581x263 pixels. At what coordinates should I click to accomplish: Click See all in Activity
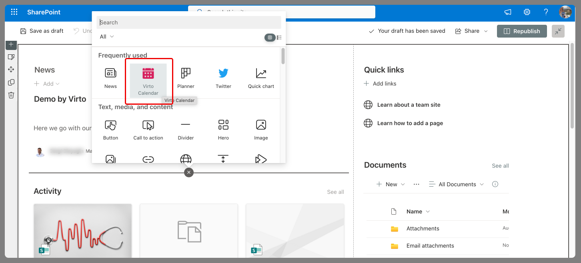tap(335, 192)
